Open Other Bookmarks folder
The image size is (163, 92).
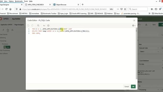click(x=157, y=14)
